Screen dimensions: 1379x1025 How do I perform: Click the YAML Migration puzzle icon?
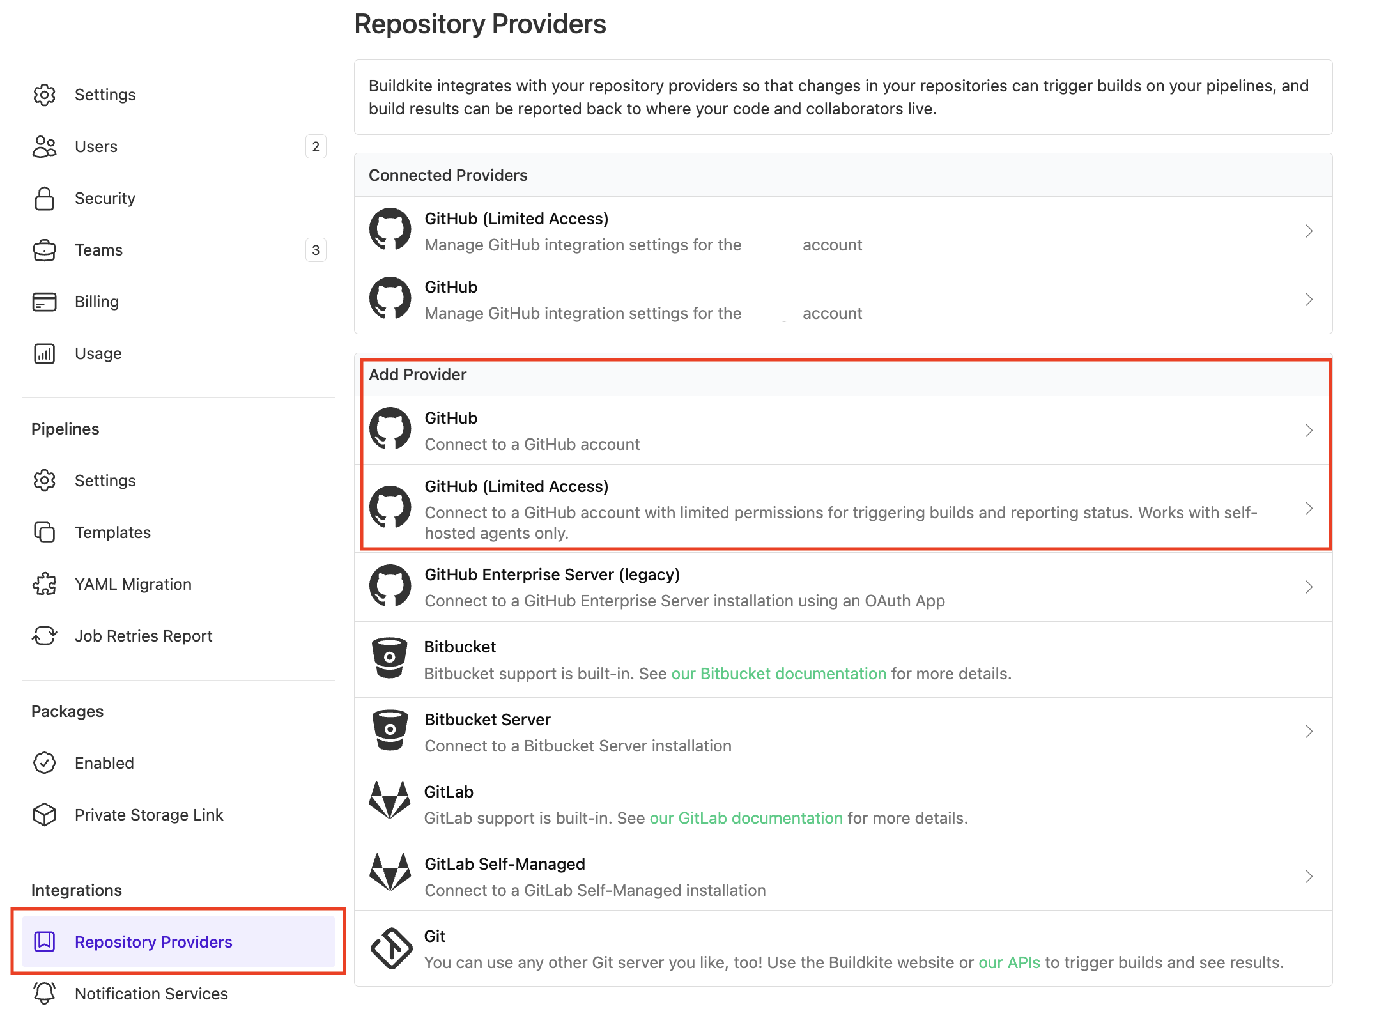[x=44, y=583]
